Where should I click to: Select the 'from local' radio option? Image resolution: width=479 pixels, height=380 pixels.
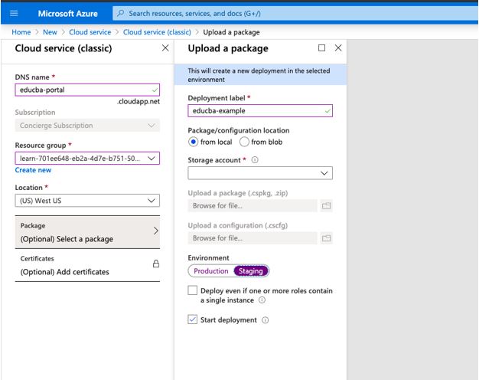193,142
